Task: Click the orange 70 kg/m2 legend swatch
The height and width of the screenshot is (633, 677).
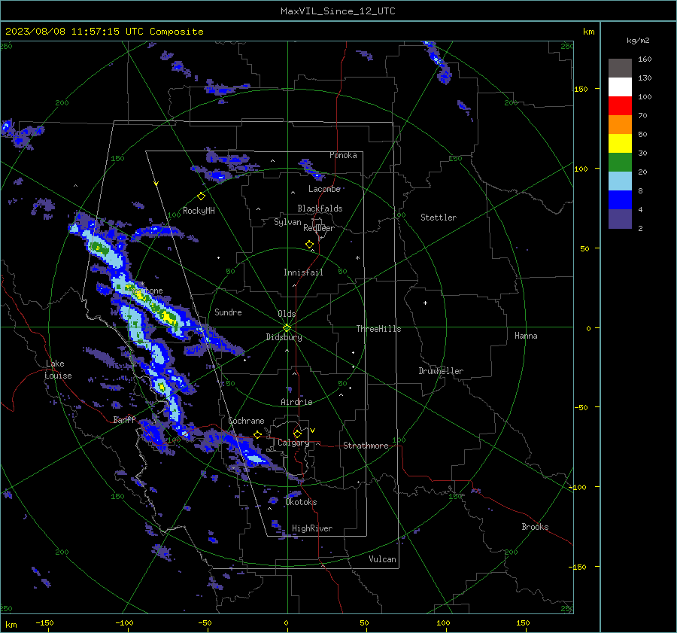Action: pos(620,125)
